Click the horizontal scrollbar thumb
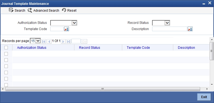 (x=103, y=89)
